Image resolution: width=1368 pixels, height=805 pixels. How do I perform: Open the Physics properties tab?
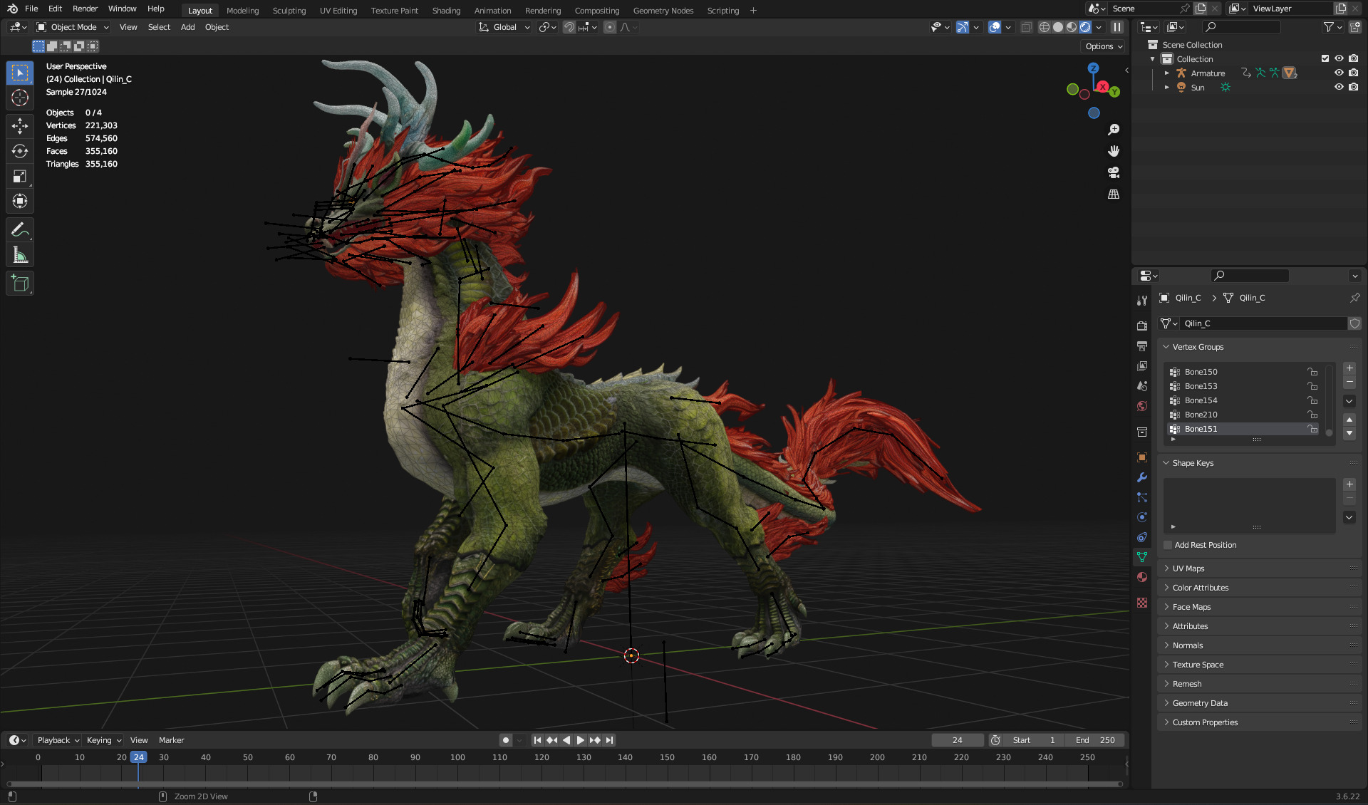tap(1142, 517)
